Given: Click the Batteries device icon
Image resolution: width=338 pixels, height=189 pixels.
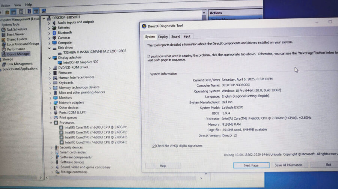Looking at the screenshot, I should coord(54,27).
